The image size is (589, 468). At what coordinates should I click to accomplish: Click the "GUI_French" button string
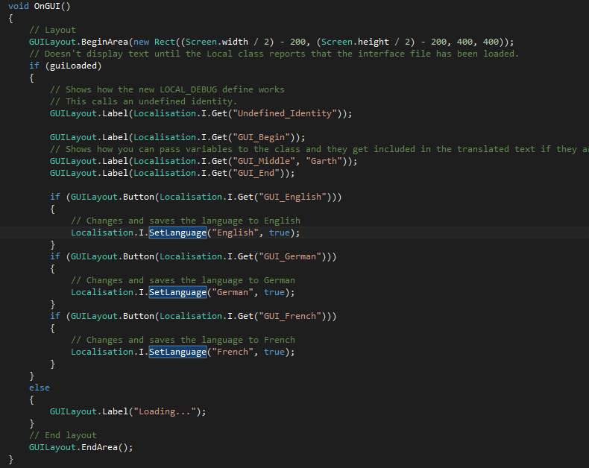(290, 316)
